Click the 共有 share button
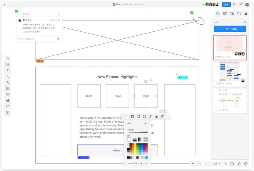This screenshot has width=254, height=171. [226, 5]
